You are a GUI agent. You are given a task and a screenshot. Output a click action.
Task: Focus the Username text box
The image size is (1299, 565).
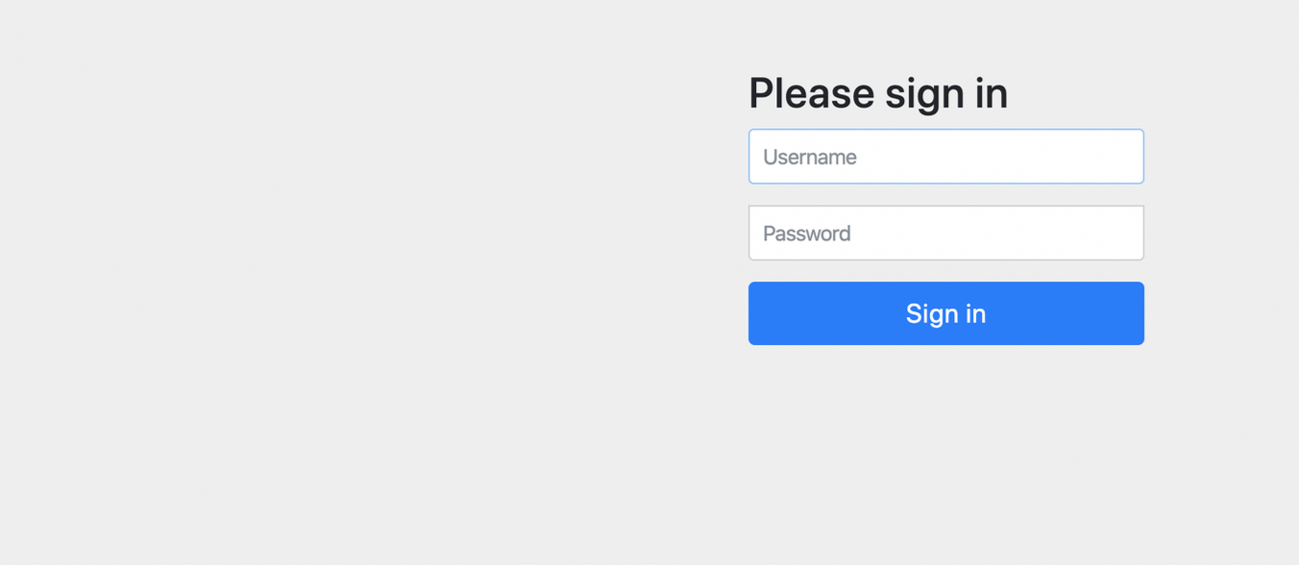tap(945, 157)
